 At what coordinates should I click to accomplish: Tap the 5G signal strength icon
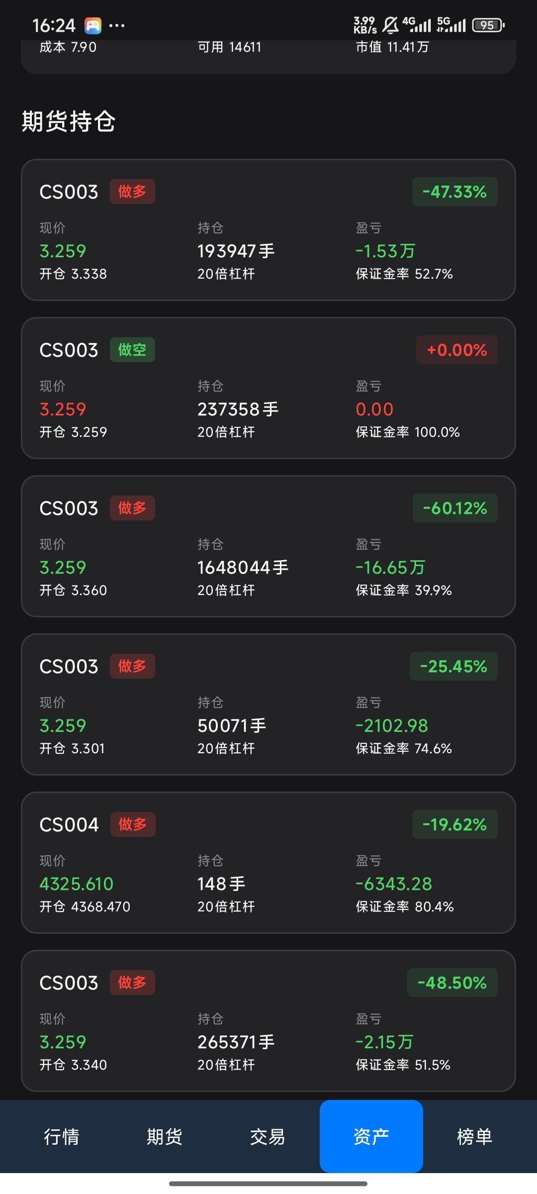[451, 24]
